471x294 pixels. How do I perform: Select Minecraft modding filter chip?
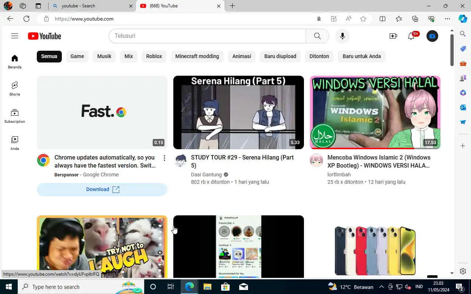pos(197,56)
